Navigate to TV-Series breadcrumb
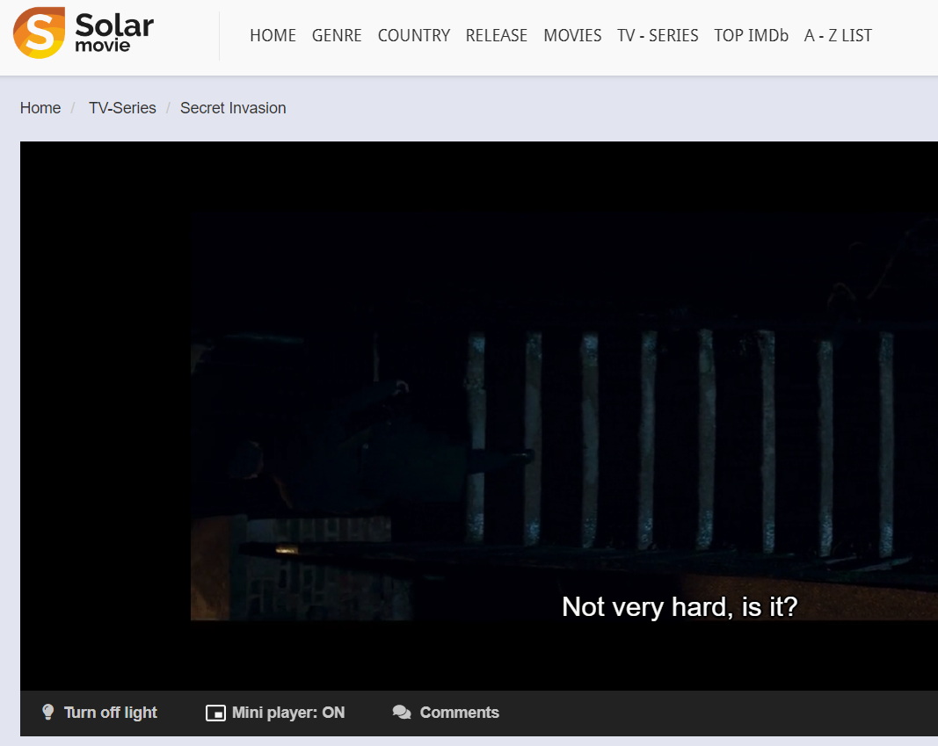Viewport: 938px width, 746px height. (x=122, y=108)
